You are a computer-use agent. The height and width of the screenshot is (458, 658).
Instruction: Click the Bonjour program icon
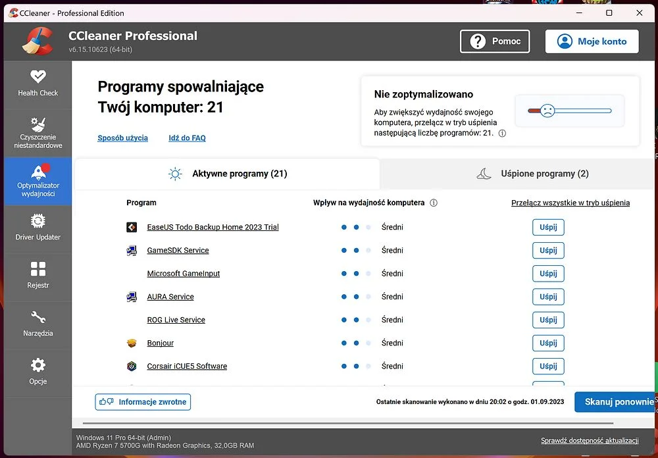[132, 343]
